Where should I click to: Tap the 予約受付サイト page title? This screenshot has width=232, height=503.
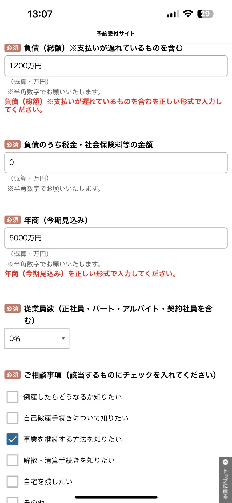(116, 33)
